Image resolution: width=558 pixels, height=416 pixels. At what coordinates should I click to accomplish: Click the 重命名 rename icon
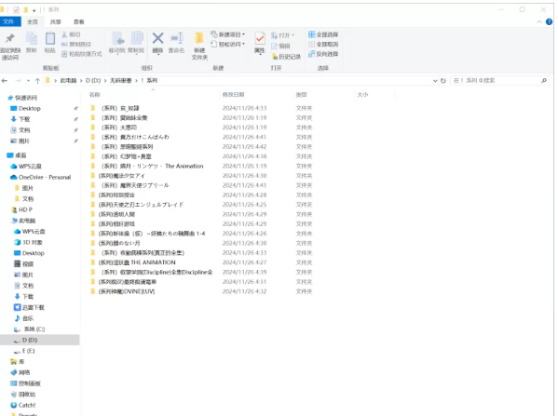(x=176, y=38)
